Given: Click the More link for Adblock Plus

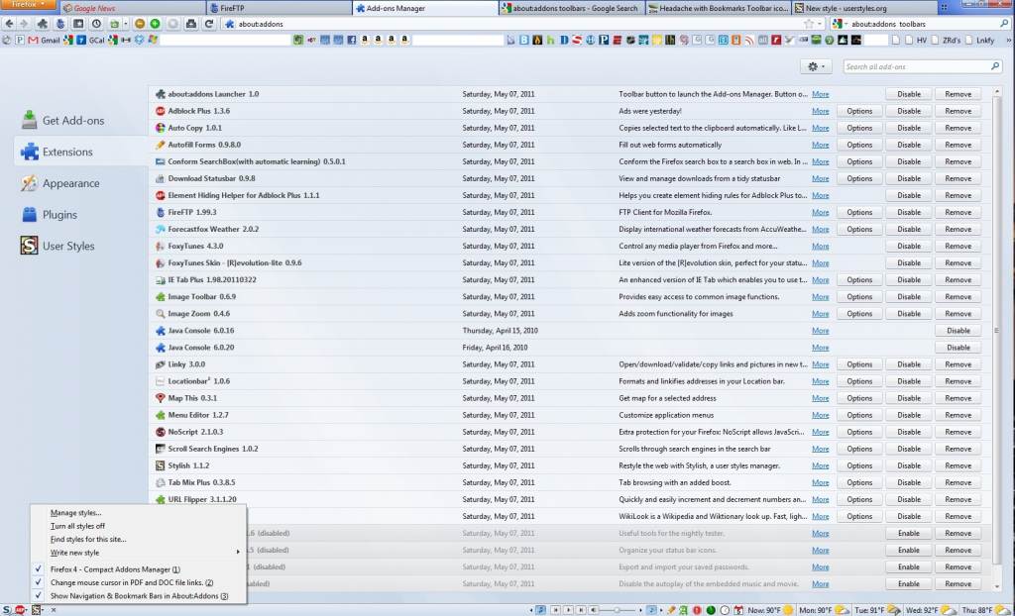Looking at the screenshot, I should pyautogui.click(x=820, y=110).
